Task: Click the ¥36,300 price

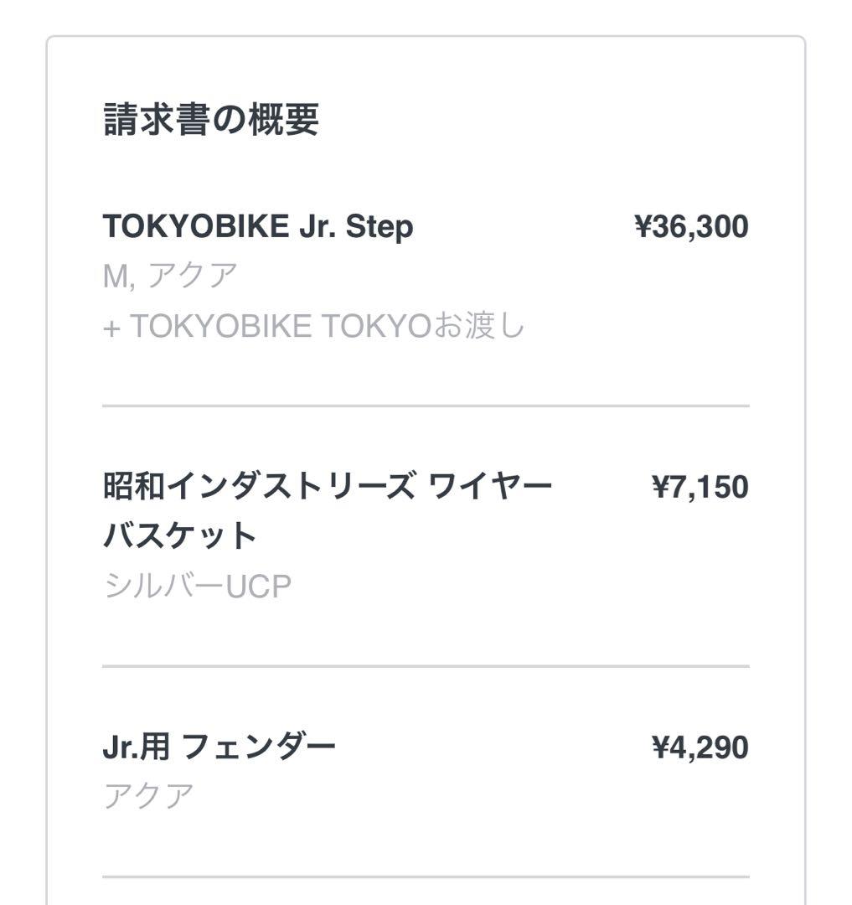Action: click(691, 226)
